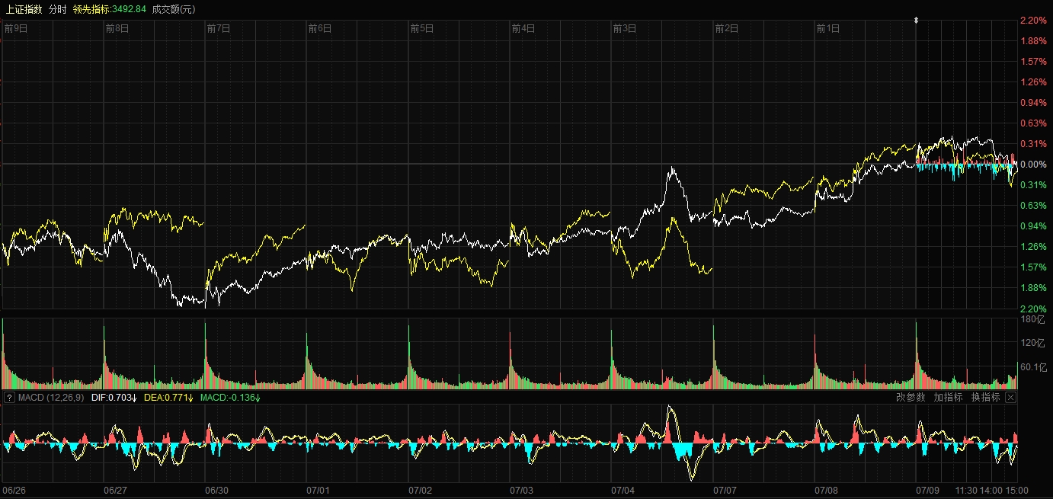Open 改参数 to edit MACD parameters
The width and height of the screenshot is (1053, 499).
(911, 398)
